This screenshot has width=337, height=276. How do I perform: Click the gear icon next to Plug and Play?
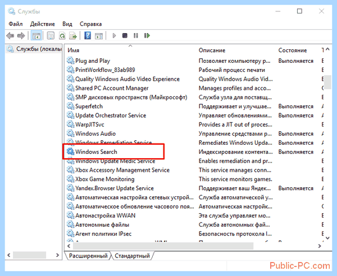[x=70, y=61]
